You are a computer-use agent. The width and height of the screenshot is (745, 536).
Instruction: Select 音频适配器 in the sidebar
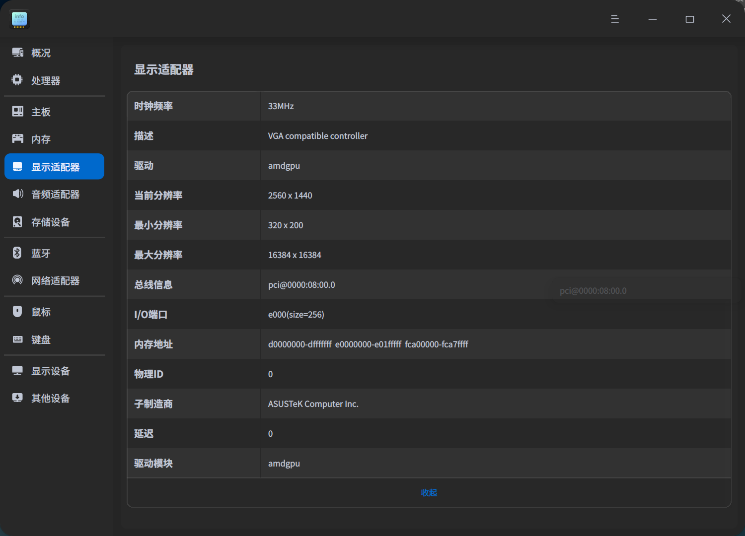click(x=54, y=194)
